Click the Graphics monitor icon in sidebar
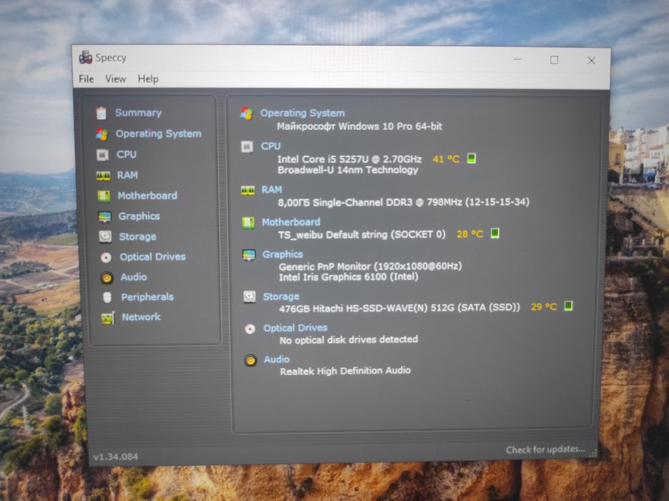This screenshot has width=669, height=501. [x=104, y=216]
